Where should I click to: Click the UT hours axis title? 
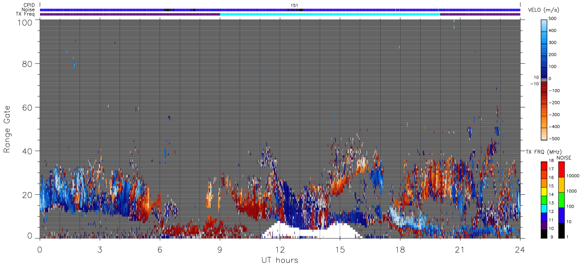coord(280,260)
